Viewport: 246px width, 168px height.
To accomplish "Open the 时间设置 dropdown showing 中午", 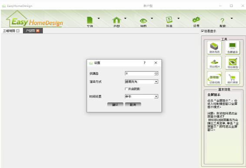I will tap(142, 97).
